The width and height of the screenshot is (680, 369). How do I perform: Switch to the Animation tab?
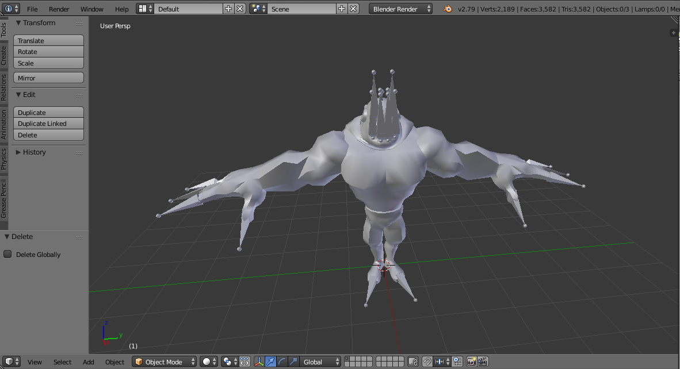coord(4,124)
